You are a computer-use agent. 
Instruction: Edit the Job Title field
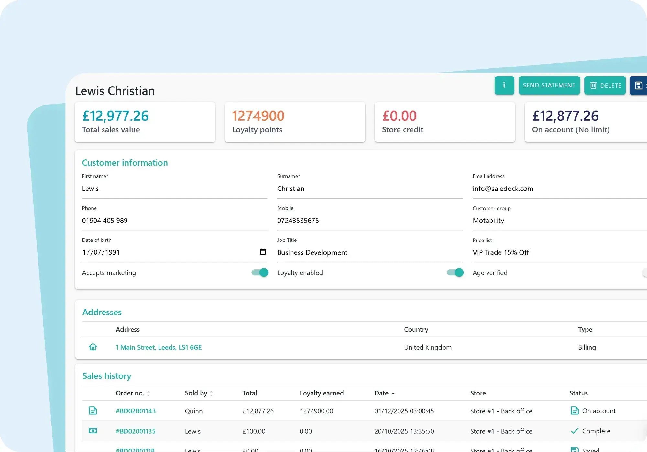pos(370,252)
